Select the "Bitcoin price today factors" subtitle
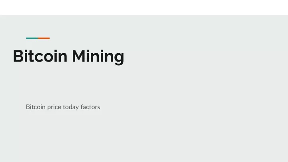 tap(63, 107)
